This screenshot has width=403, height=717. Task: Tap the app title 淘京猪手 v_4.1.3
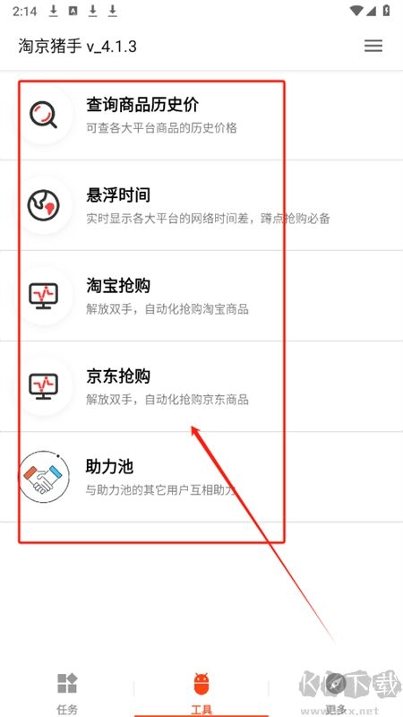pyautogui.click(x=77, y=47)
